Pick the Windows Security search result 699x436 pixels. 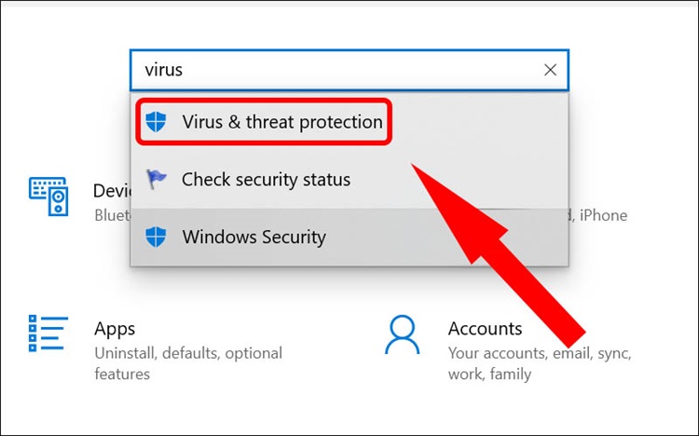[254, 237]
